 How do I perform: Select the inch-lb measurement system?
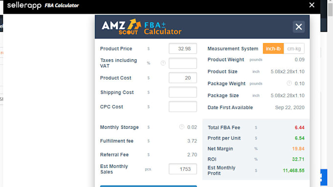(273, 48)
